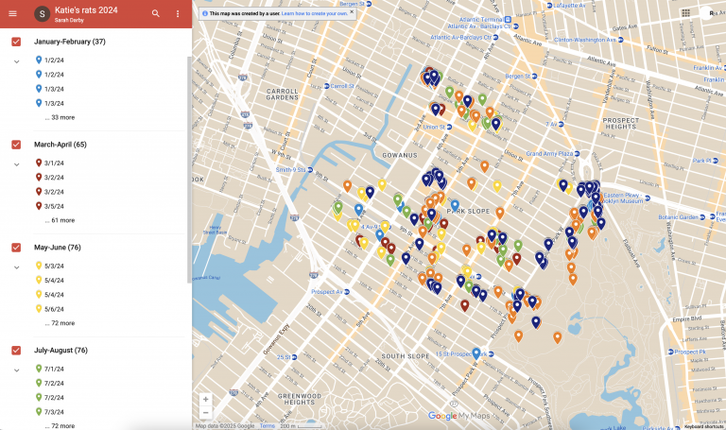This screenshot has height=430, width=726.
Task: Click the info icon in the banner
Action: (203, 14)
